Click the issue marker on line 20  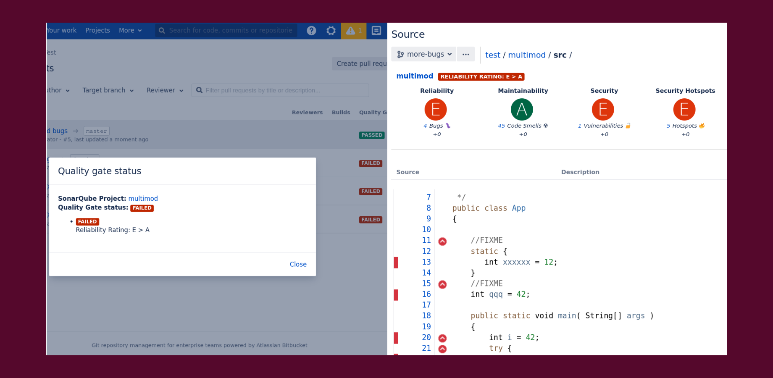[442, 338]
